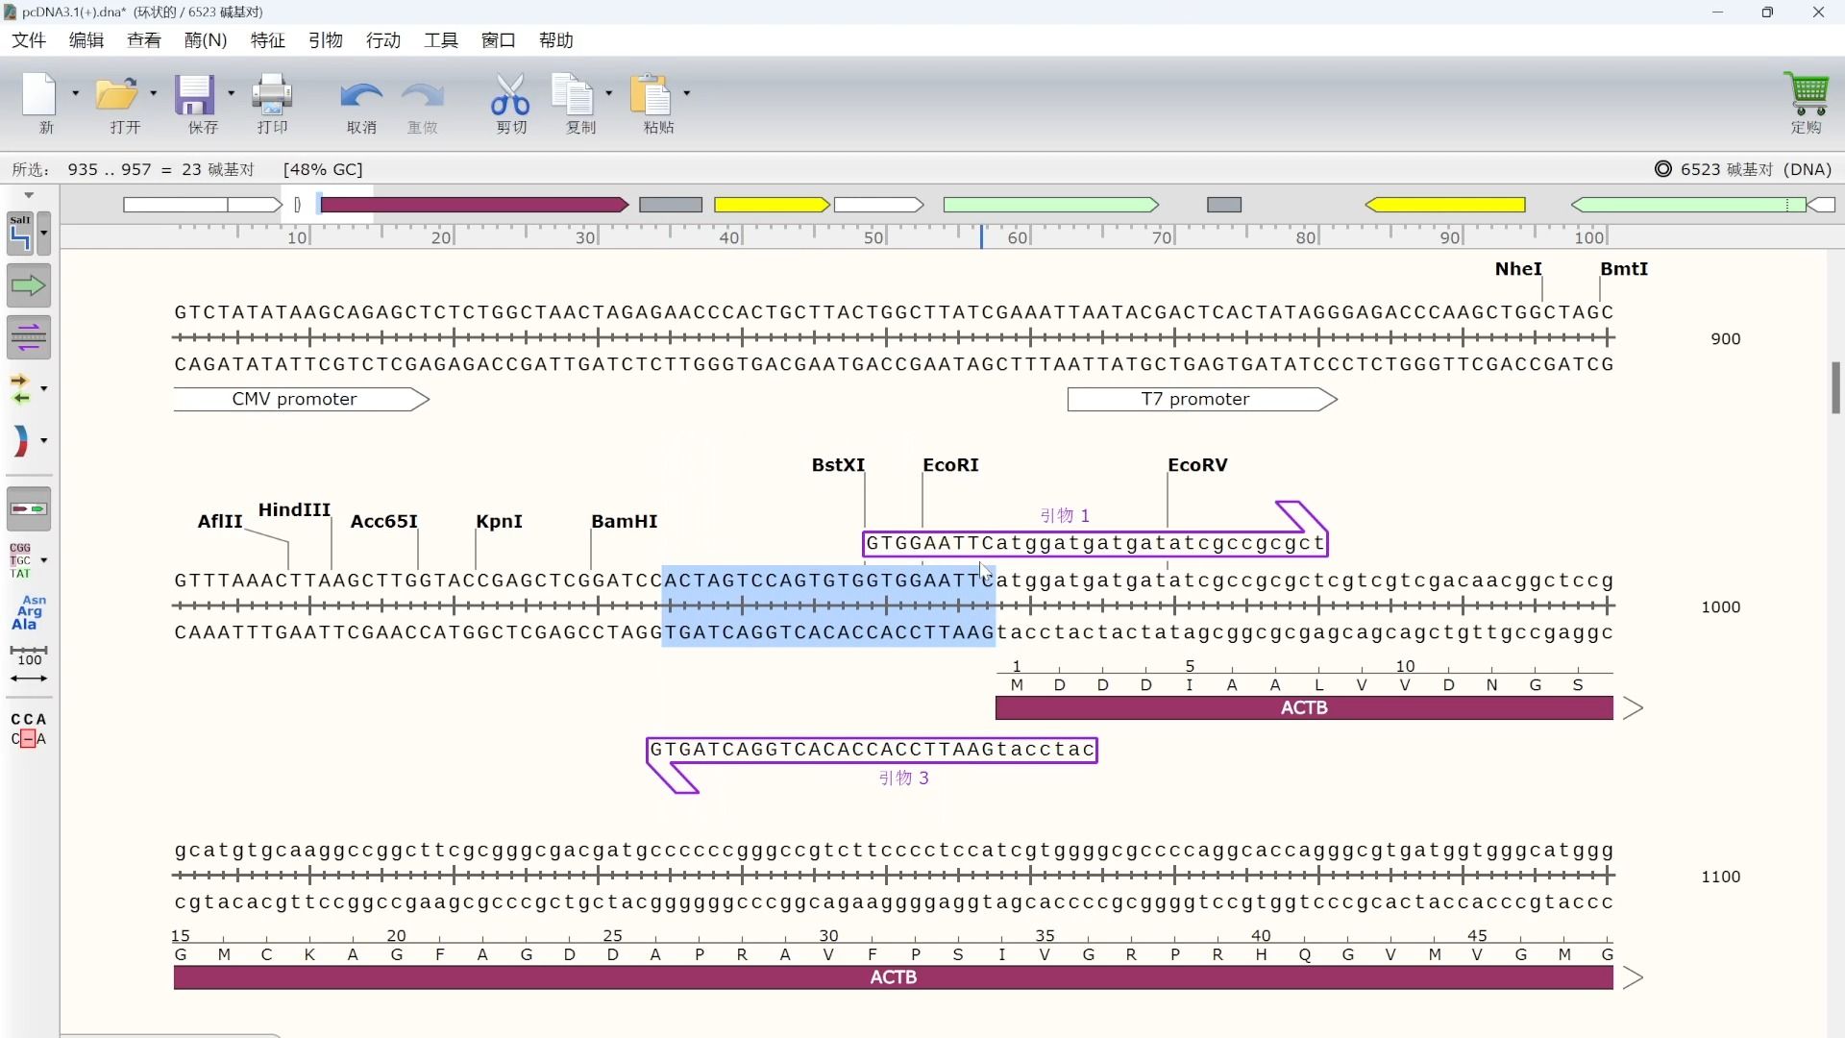Open DNA colors dropdown arrow

pos(43,440)
